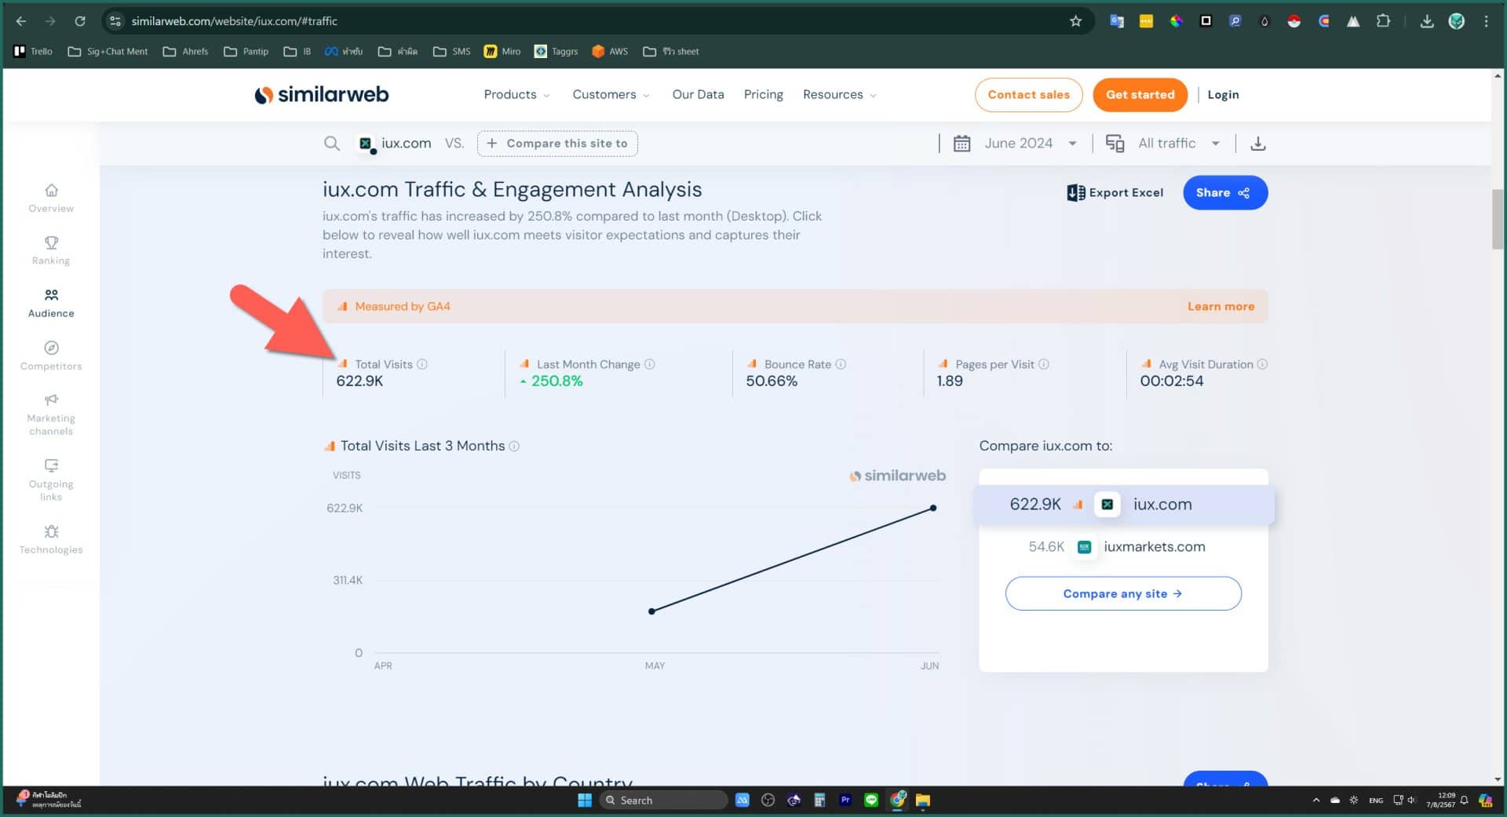Open the Miro bookmark
This screenshot has height=817, width=1507.
(502, 51)
